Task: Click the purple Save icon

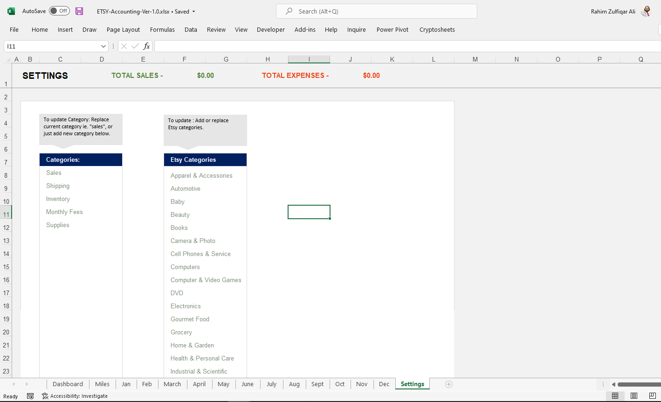Action: point(79,11)
